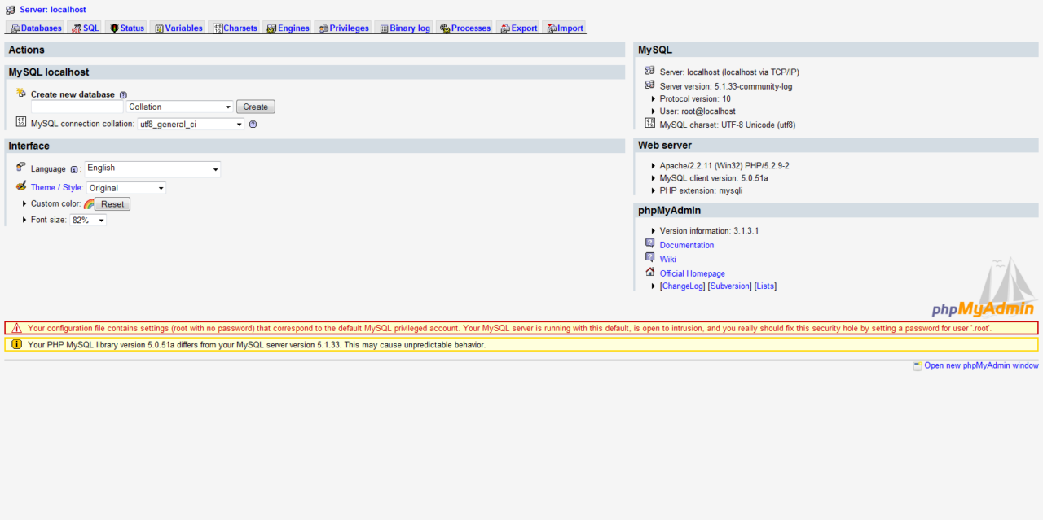This screenshot has height=520, width=1043.
Task: Click the yellow notice info icon
Action: (16, 344)
